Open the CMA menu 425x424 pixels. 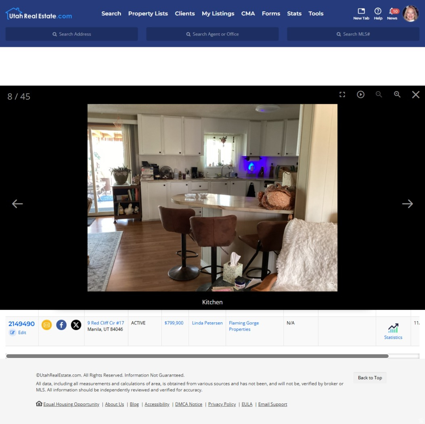pyautogui.click(x=248, y=13)
